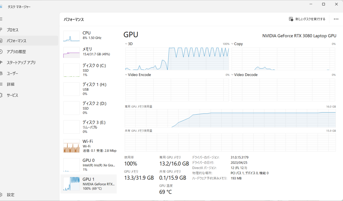Click hardware reserved memory 193 MB

click(x=236, y=178)
